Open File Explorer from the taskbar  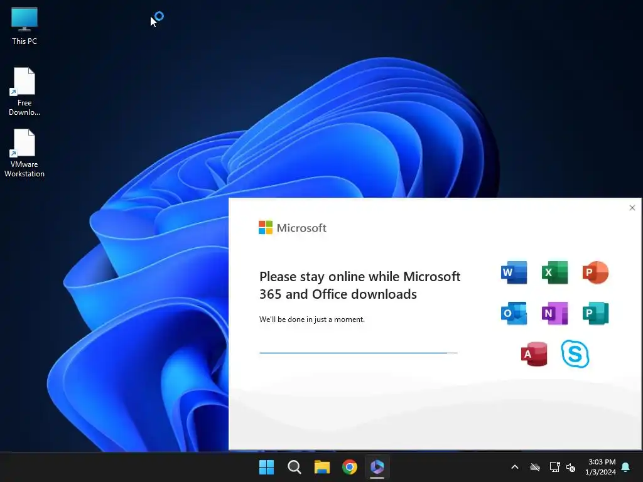tap(322, 467)
